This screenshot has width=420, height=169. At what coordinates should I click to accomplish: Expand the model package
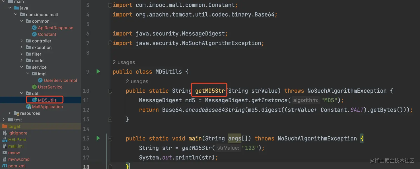click(22, 61)
